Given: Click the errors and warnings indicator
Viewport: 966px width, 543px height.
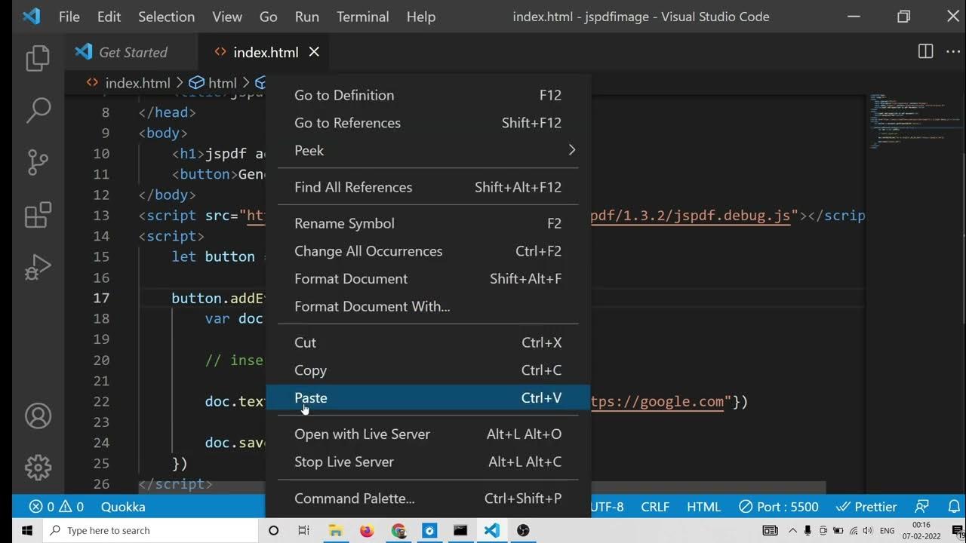Looking at the screenshot, I should pyautogui.click(x=56, y=507).
